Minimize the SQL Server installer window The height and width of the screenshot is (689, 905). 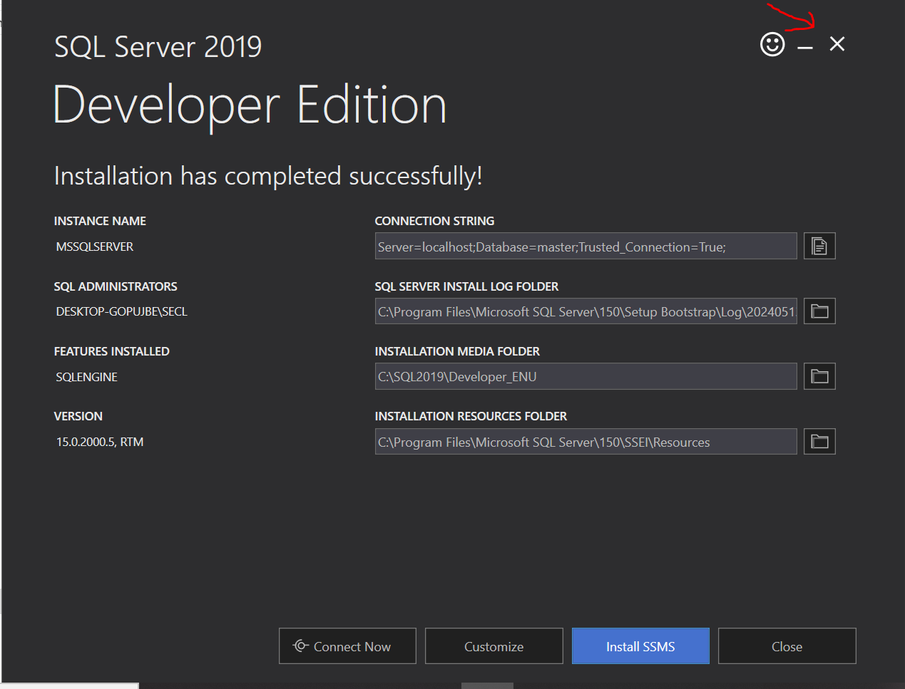point(805,46)
